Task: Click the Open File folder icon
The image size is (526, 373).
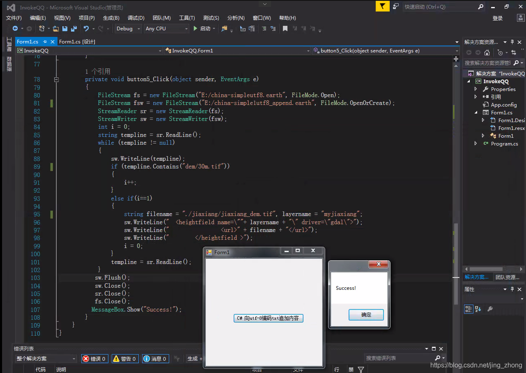Action: pyautogui.click(x=57, y=29)
